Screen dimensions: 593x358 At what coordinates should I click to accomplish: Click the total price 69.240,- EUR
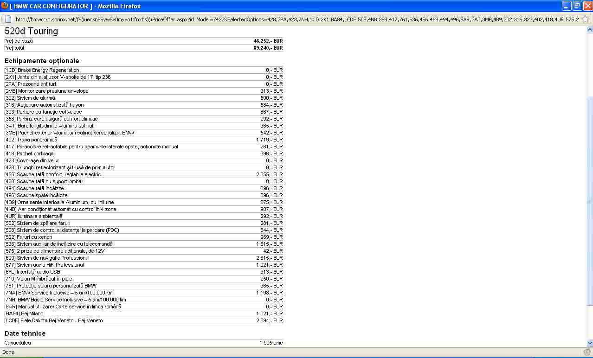click(x=268, y=48)
